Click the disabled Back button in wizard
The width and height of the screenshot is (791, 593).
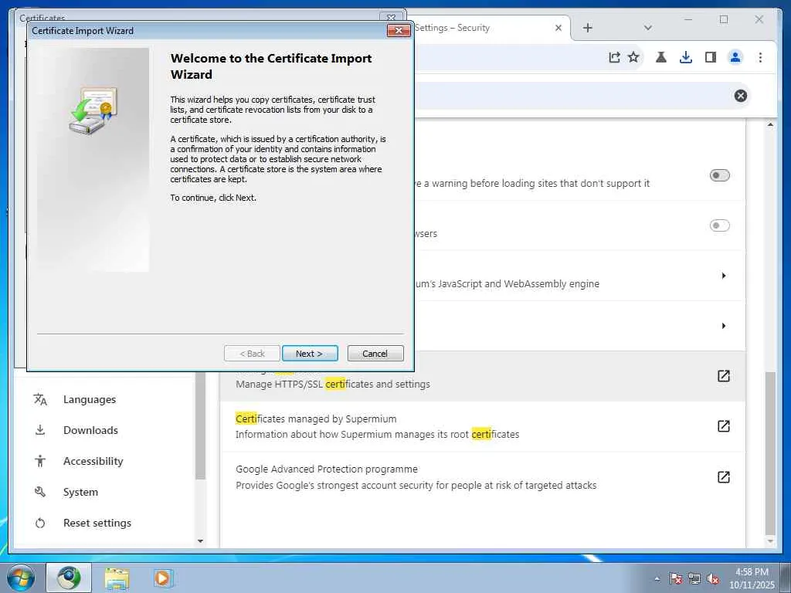tap(252, 354)
